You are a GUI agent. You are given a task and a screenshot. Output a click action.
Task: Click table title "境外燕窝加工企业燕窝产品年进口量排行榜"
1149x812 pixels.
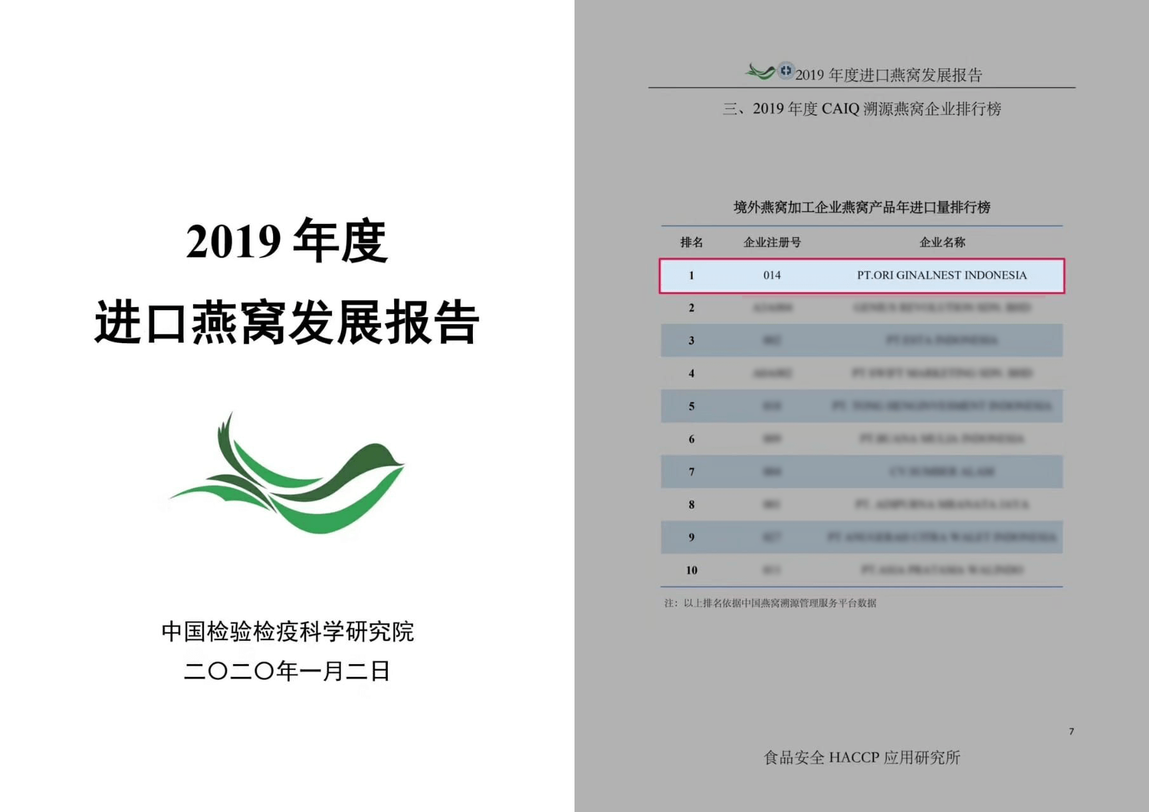pyautogui.click(x=861, y=207)
